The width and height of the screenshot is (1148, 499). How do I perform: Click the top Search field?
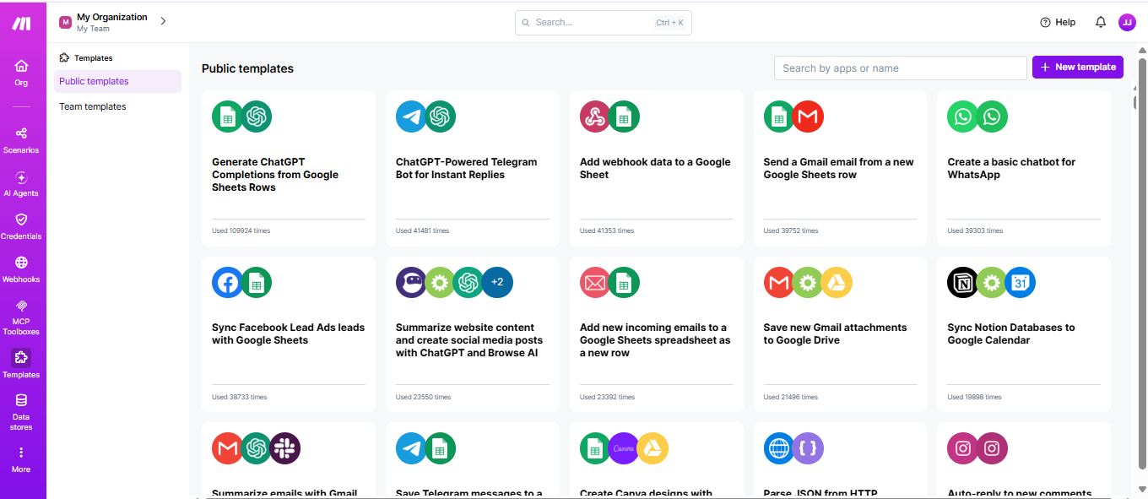coord(603,23)
